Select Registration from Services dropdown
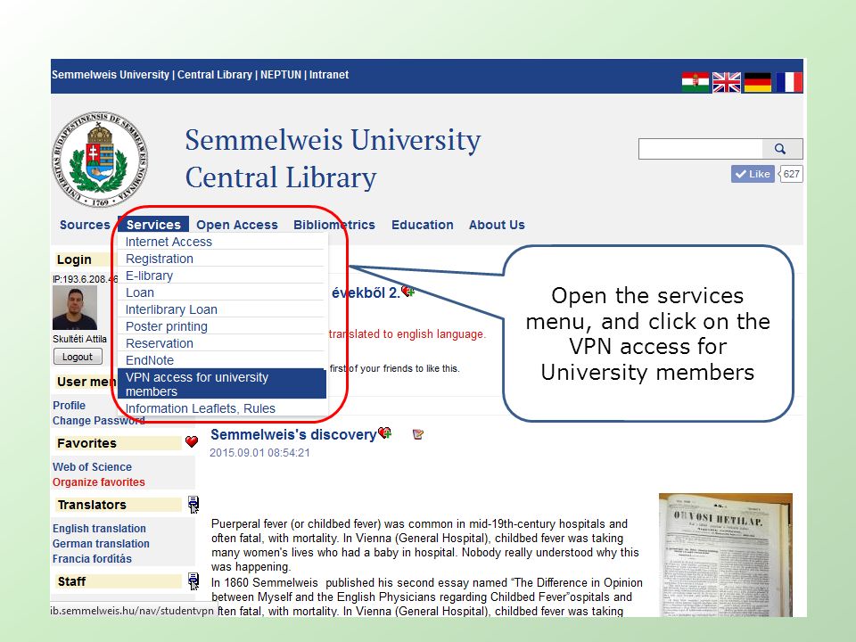Screen dimensions: 856x642 tap(222, 259)
